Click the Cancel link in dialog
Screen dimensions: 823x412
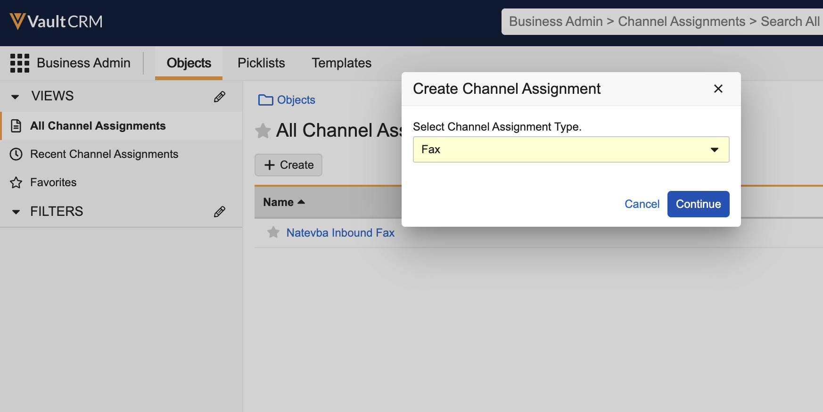click(642, 204)
